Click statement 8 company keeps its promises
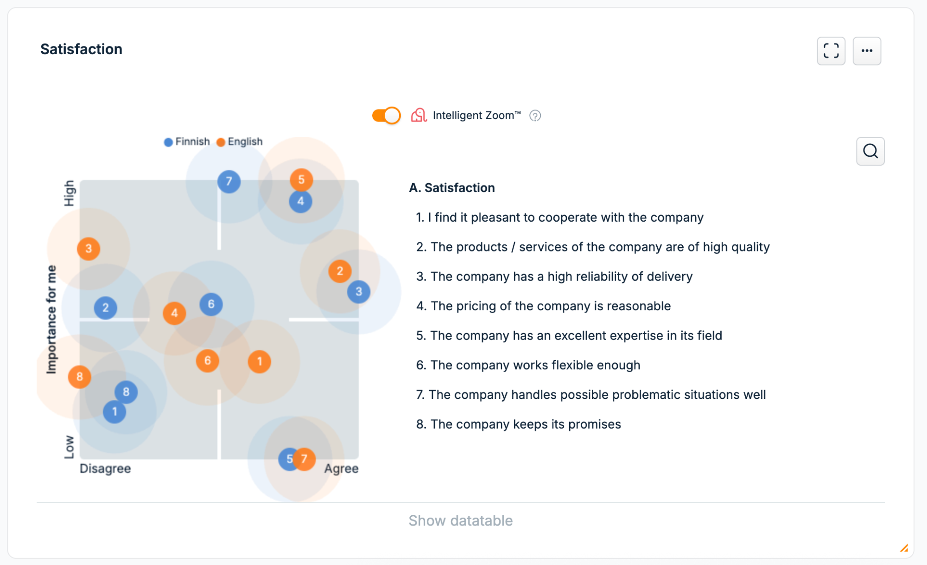Viewport: 927px width, 565px height. tap(518, 424)
